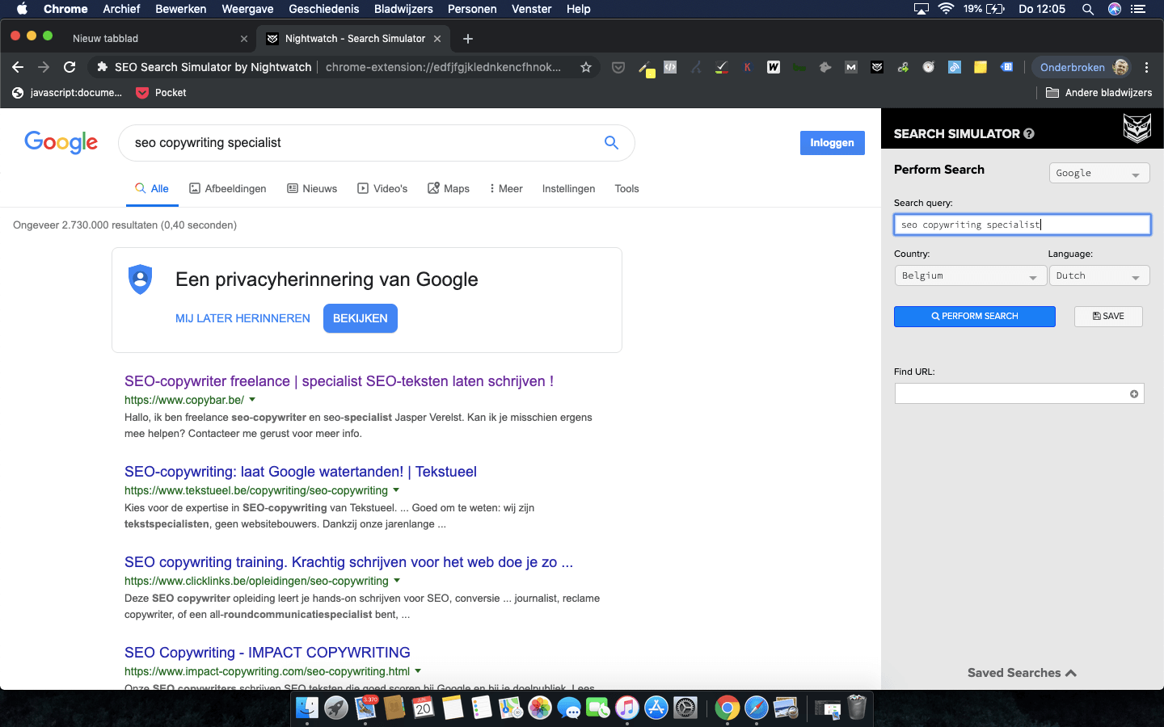Open App Store from the Dock
Viewport: 1164px width, 727px height.
coord(656,708)
